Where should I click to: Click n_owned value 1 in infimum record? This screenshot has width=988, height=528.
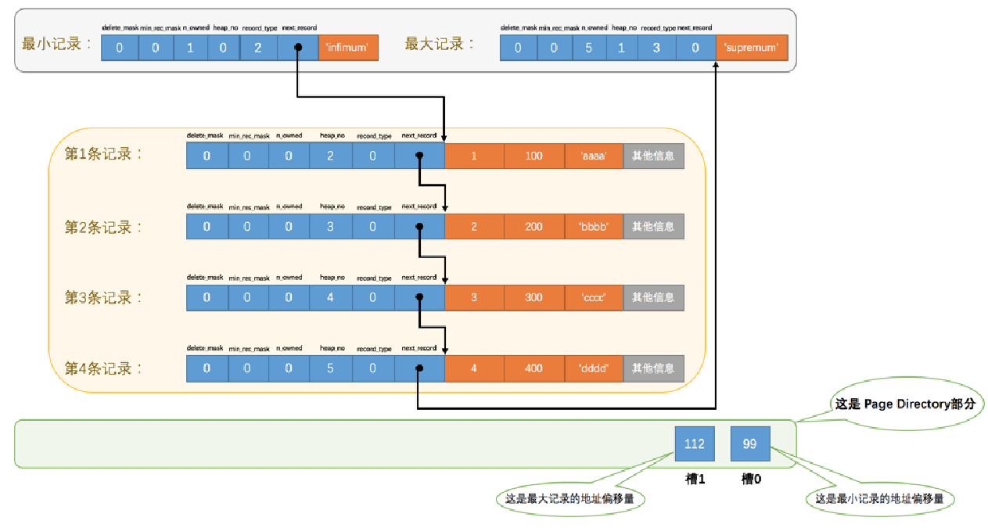coord(190,47)
